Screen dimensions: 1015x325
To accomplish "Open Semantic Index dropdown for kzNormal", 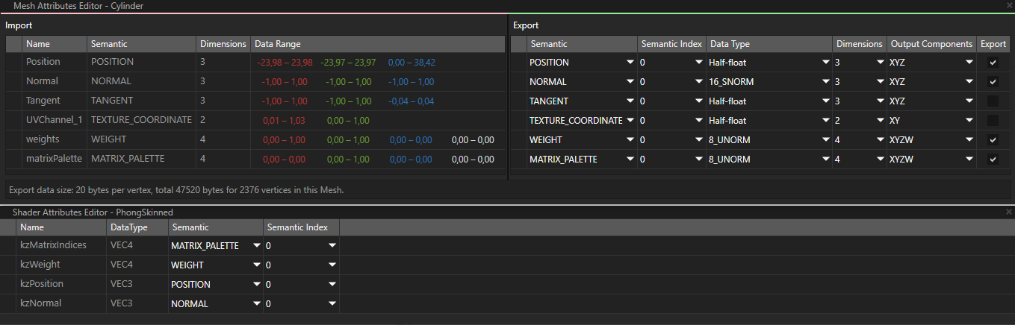I will point(301,303).
